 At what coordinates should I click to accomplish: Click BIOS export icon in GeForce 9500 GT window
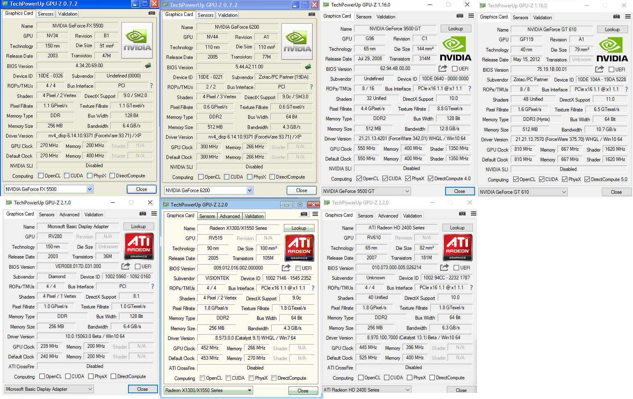pos(443,68)
